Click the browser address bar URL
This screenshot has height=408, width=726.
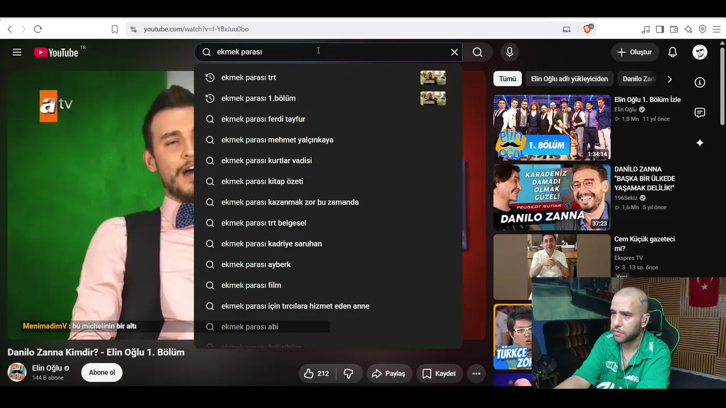pos(196,29)
